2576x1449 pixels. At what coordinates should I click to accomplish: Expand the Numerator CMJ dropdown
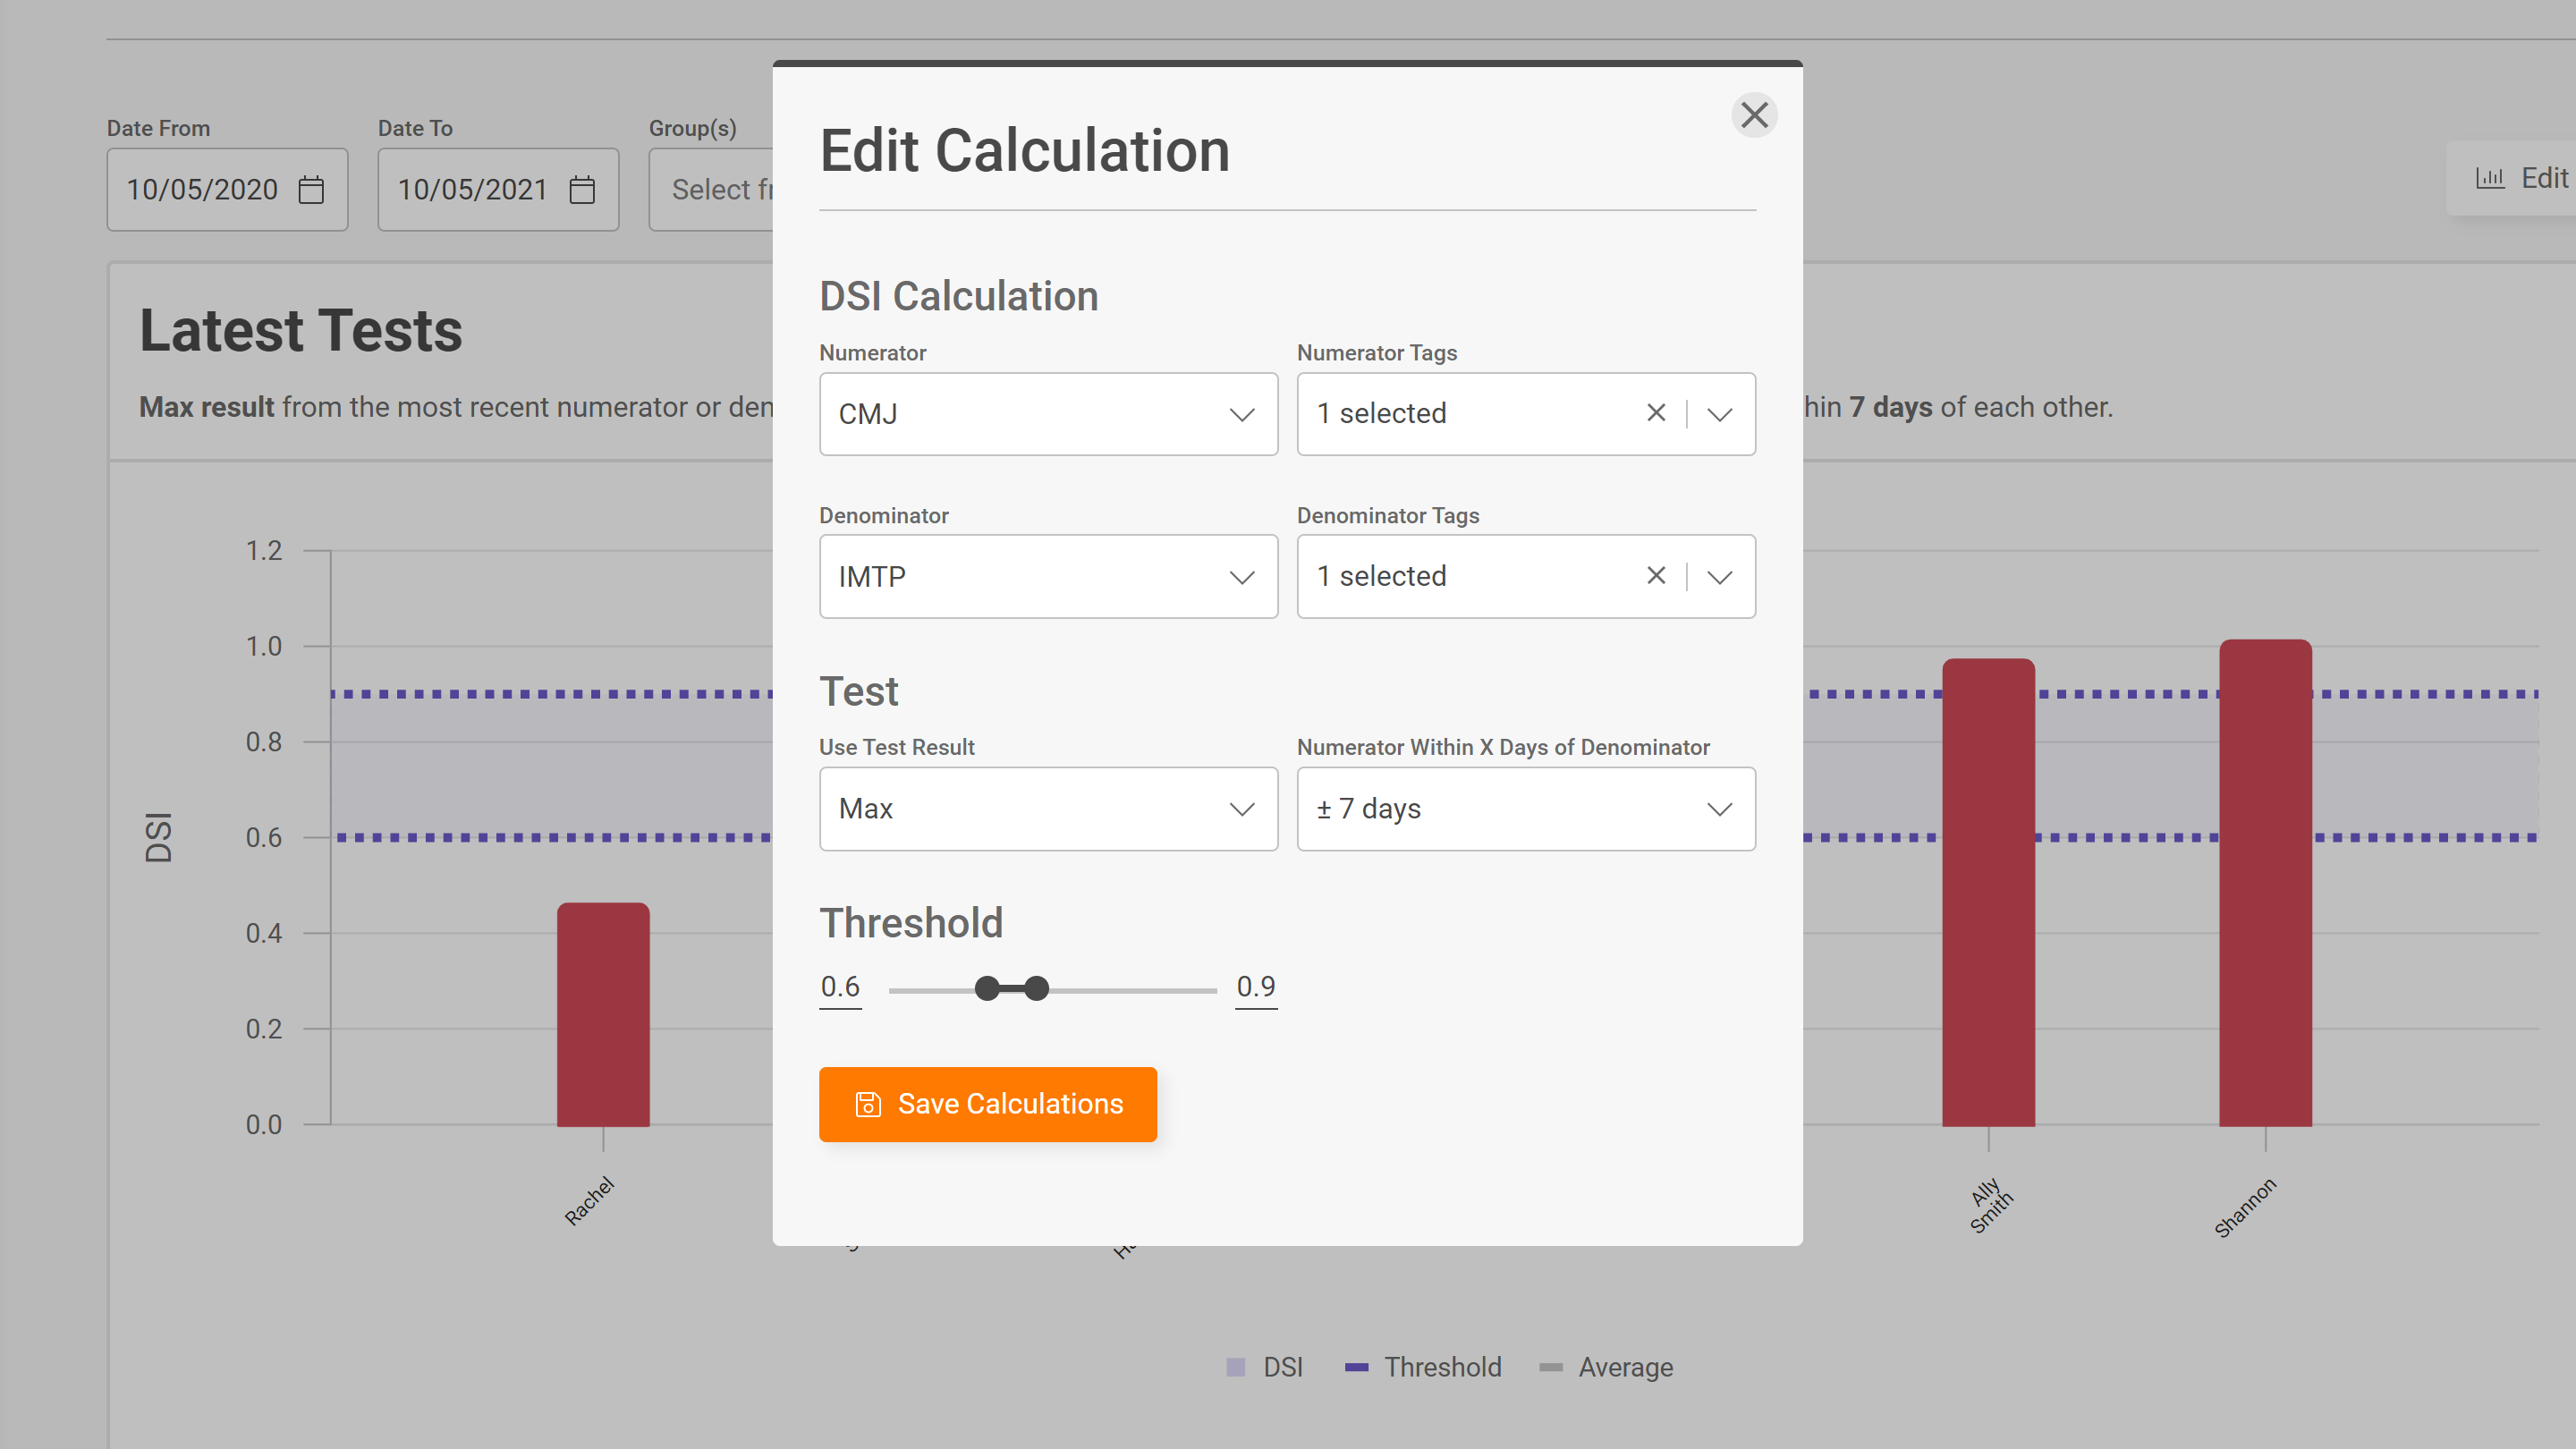1048,414
